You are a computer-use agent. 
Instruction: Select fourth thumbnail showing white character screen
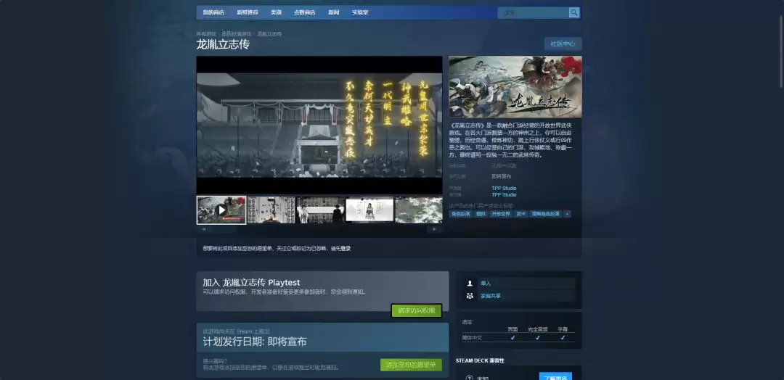click(x=369, y=210)
